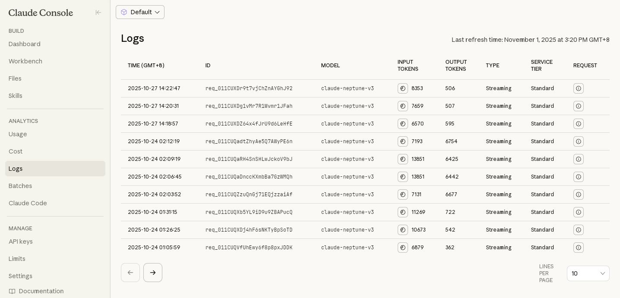620x298 pixels.
Task: Open request info for the 02:03:52 entry
Action: tap(579, 194)
